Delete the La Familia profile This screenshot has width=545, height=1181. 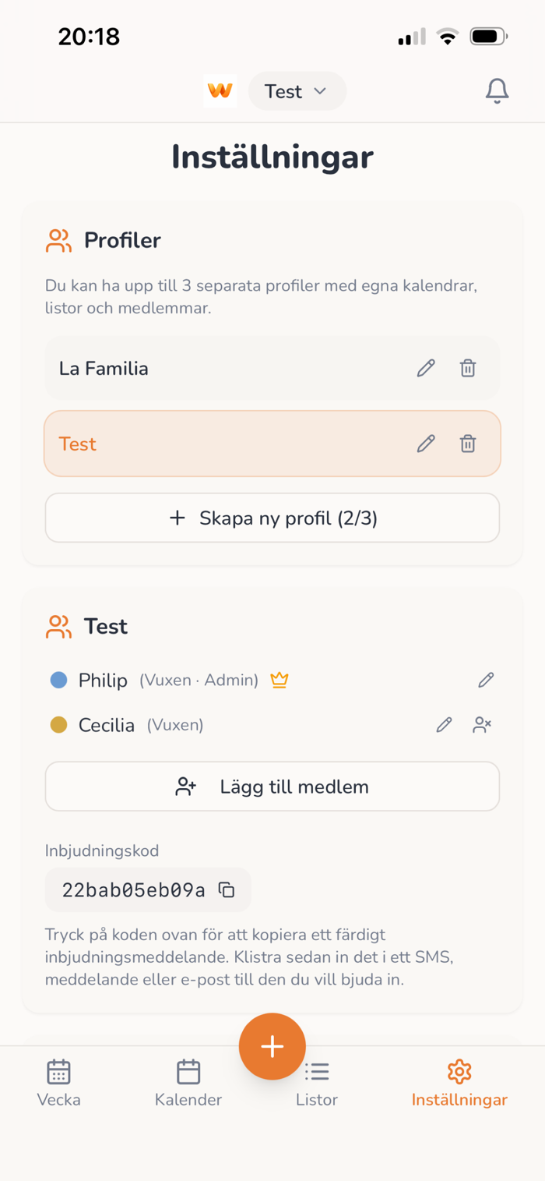click(468, 368)
